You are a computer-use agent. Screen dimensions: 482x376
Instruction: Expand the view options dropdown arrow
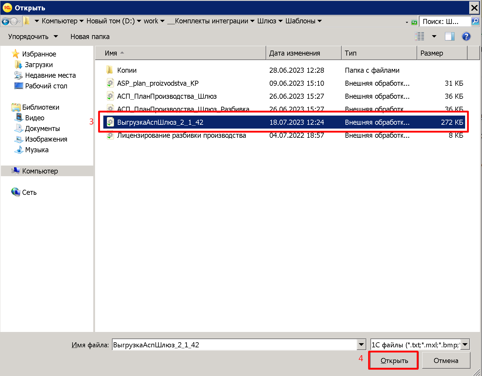pos(434,36)
